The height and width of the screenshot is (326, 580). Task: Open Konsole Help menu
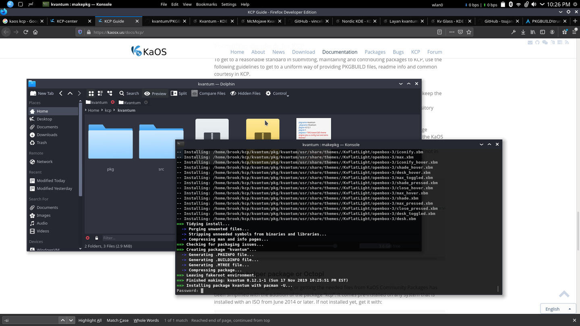coord(245,4)
